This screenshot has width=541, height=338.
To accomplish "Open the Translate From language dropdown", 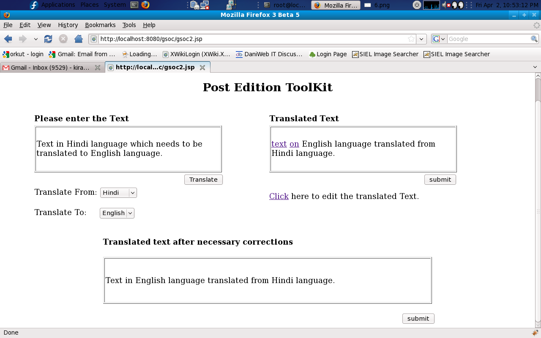I will click(118, 193).
